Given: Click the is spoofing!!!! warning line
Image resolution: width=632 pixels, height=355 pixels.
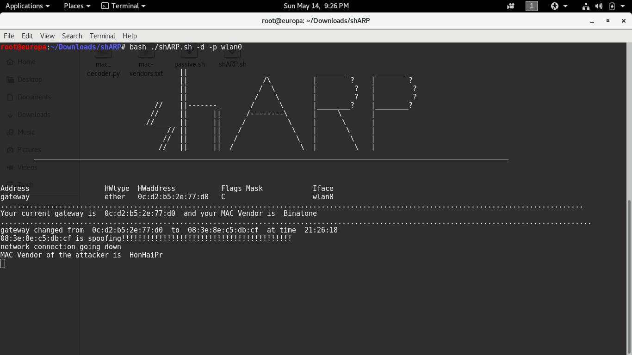Looking at the screenshot, I should (x=146, y=239).
